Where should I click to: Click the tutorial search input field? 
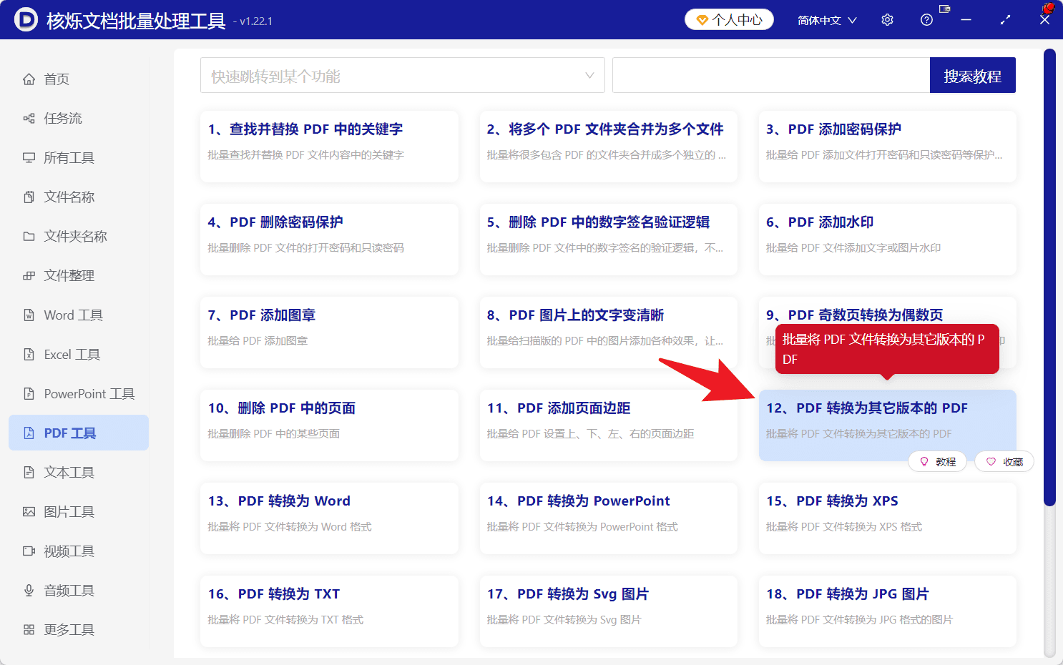771,75
